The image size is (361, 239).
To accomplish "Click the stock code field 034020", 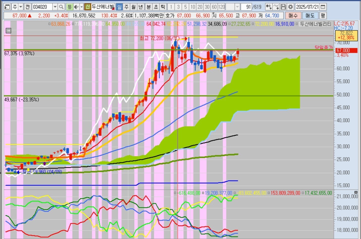I will (42, 7).
